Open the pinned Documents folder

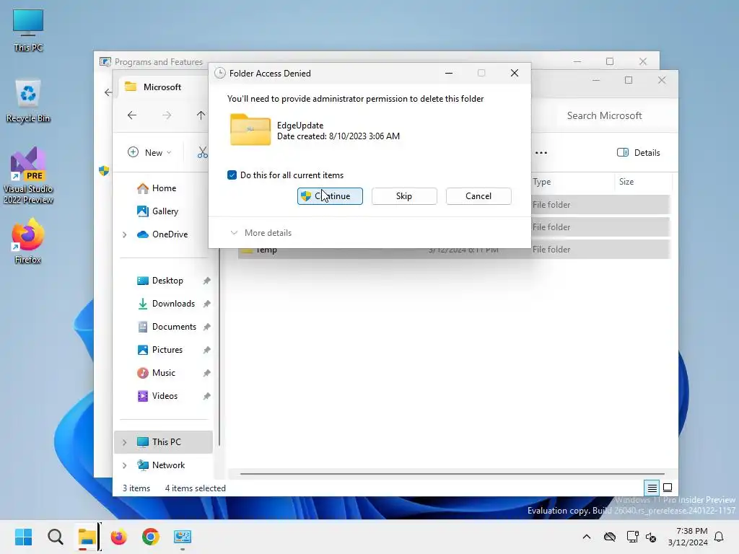173,327
